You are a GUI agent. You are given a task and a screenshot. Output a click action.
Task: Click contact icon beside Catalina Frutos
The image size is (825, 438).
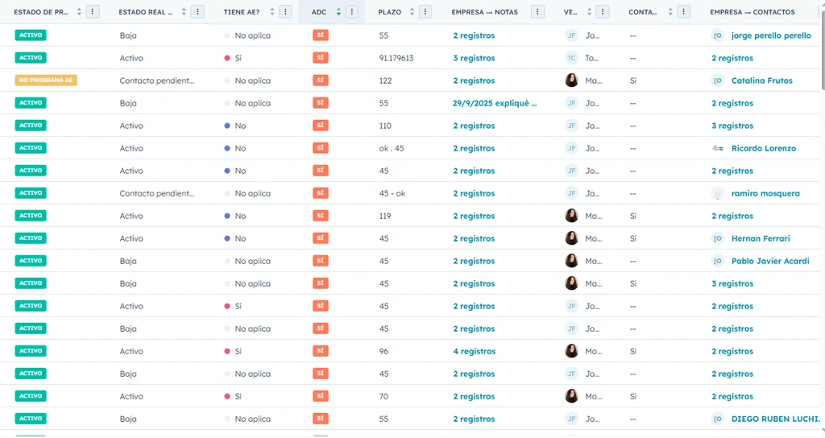point(718,81)
